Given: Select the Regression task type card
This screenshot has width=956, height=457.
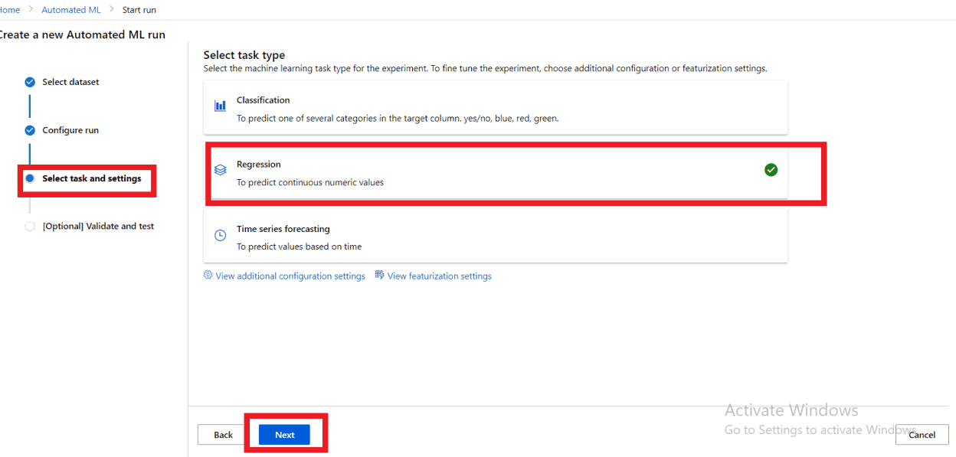Looking at the screenshot, I should point(496,172).
